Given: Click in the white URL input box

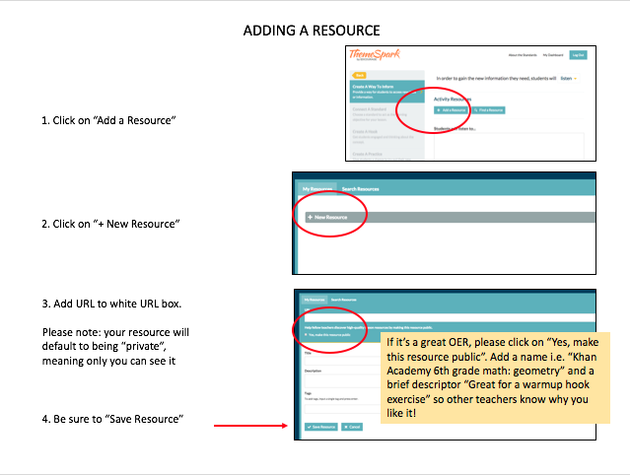Looking at the screenshot, I should tap(340, 316).
